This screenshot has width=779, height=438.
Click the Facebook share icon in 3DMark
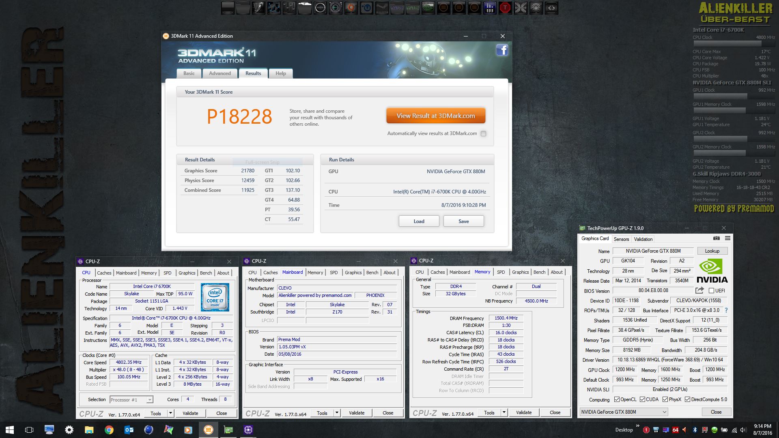(x=502, y=50)
